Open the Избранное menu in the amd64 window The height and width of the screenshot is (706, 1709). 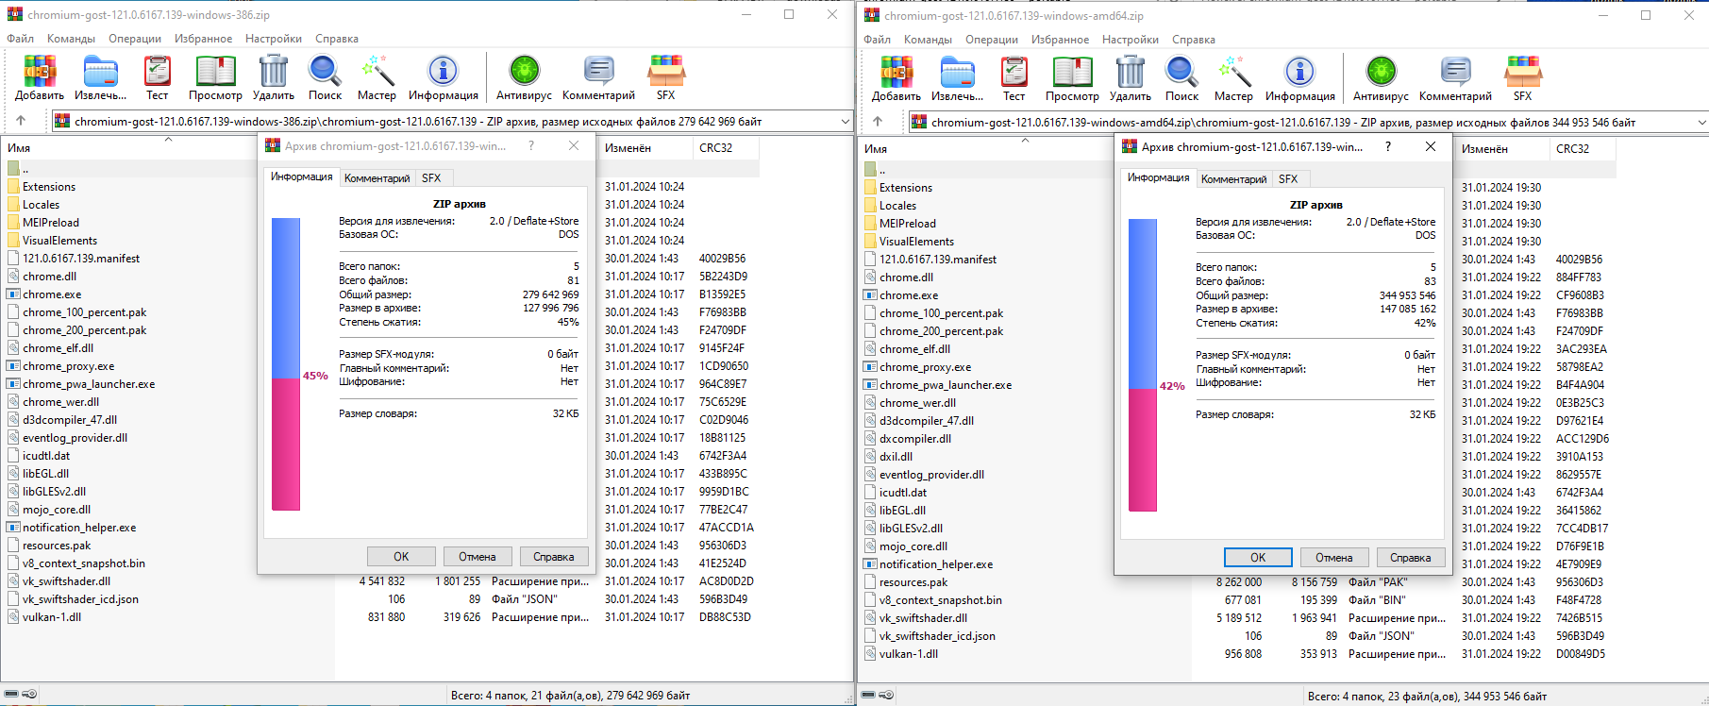[1061, 40]
